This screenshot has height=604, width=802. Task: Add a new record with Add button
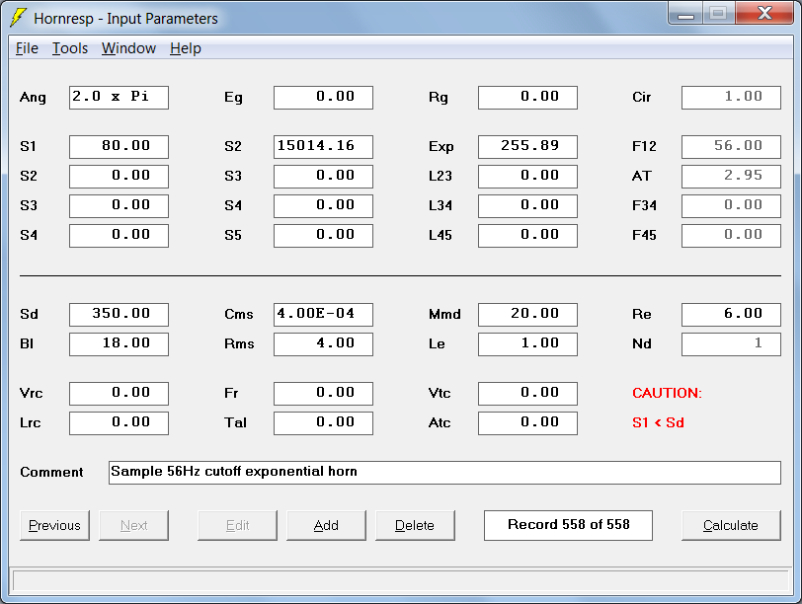[326, 525]
